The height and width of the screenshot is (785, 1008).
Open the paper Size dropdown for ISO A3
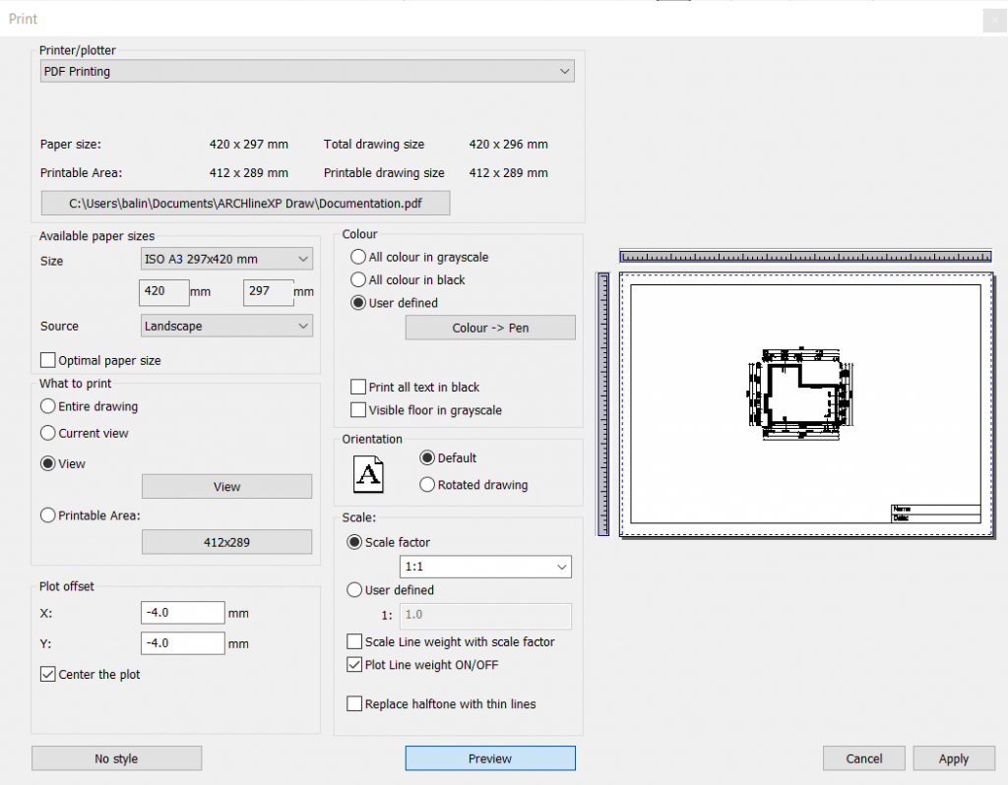[225, 259]
